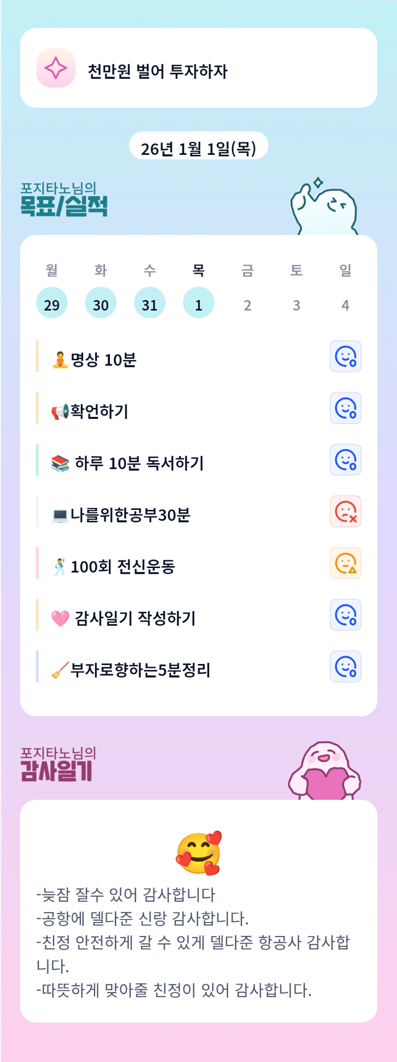Select Wednesday 31 in week row
397x1062 pixels.
coord(150,303)
